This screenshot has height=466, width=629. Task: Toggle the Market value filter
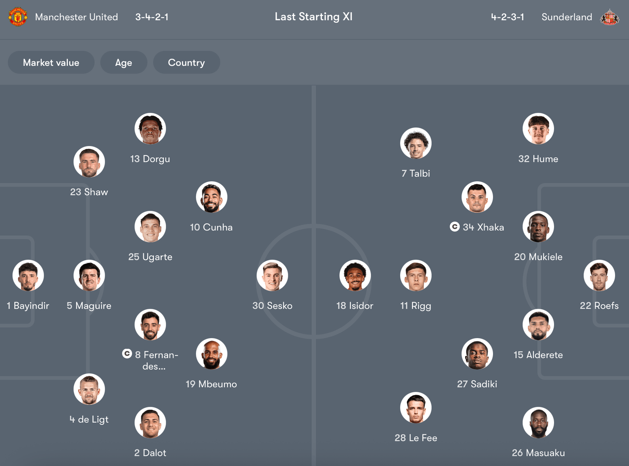(x=51, y=63)
